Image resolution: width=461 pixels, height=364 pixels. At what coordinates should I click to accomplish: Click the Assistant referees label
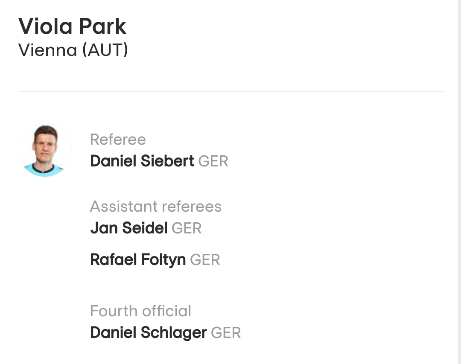(x=156, y=207)
